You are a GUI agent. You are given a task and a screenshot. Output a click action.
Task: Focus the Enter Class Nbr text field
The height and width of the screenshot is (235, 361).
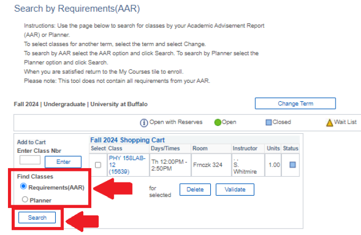[30, 160]
